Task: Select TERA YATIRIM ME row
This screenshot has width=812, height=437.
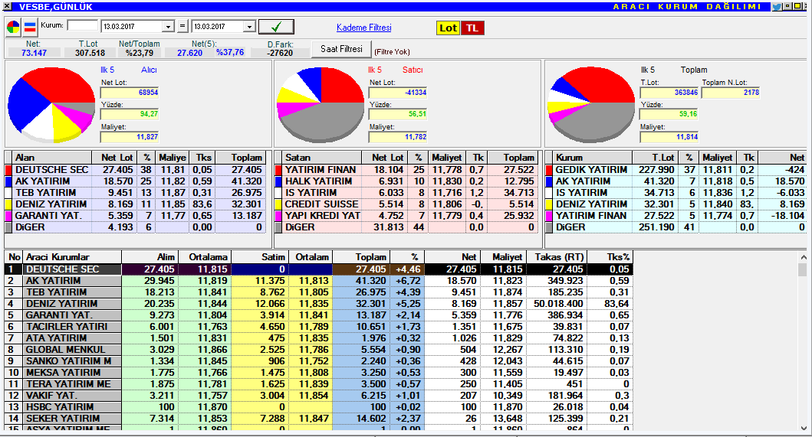Action: 318,384
